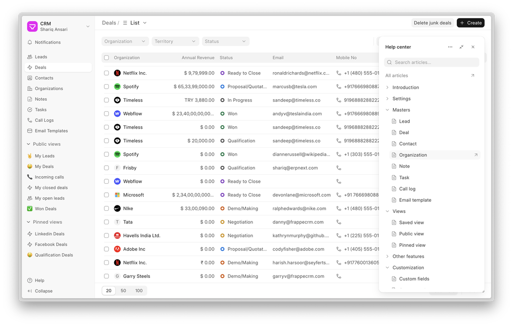The height and width of the screenshot is (326, 513).
Task: Go to Organizations in the sidebar
Action: pyautogui.click(x=49, y=89)
